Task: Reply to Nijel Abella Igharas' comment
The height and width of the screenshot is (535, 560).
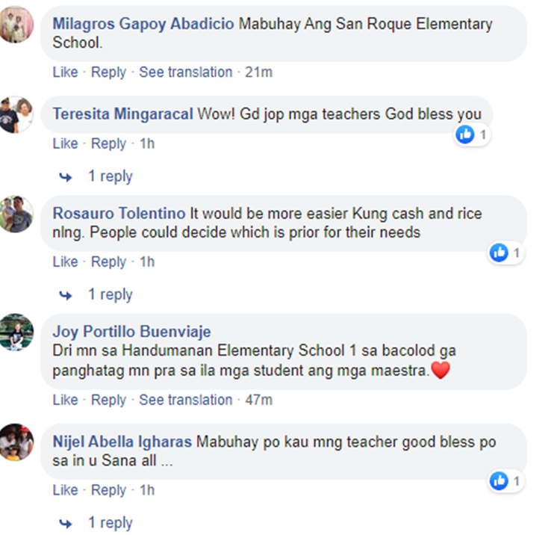Action: [108, 490]
